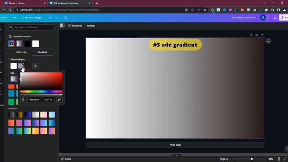The height and width of the screenshot is (162, 288).
Task: Click the share button at the top right
Action: tap(284, 18)
